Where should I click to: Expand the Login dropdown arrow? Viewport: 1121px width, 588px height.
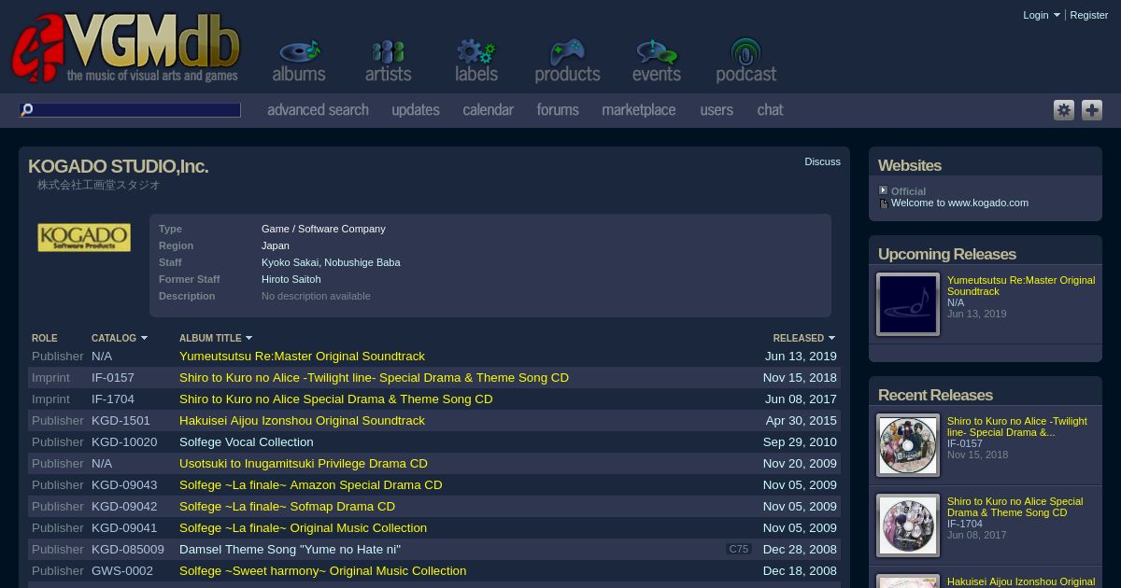click(1057, 15)
